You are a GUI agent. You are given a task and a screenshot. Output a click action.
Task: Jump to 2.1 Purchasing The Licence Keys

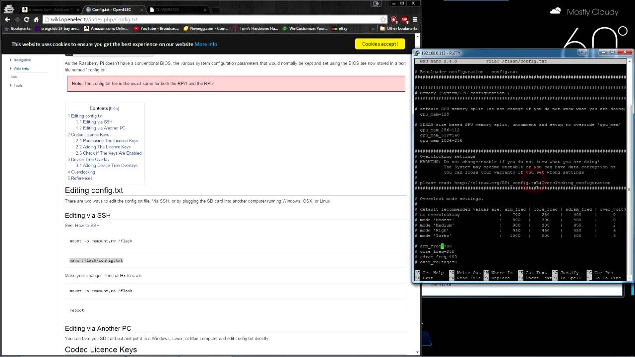click(x=107, y=140)
